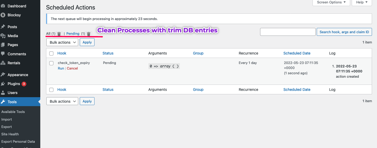Sort by the Scheduled Date column header

click(x=297, y=53)
